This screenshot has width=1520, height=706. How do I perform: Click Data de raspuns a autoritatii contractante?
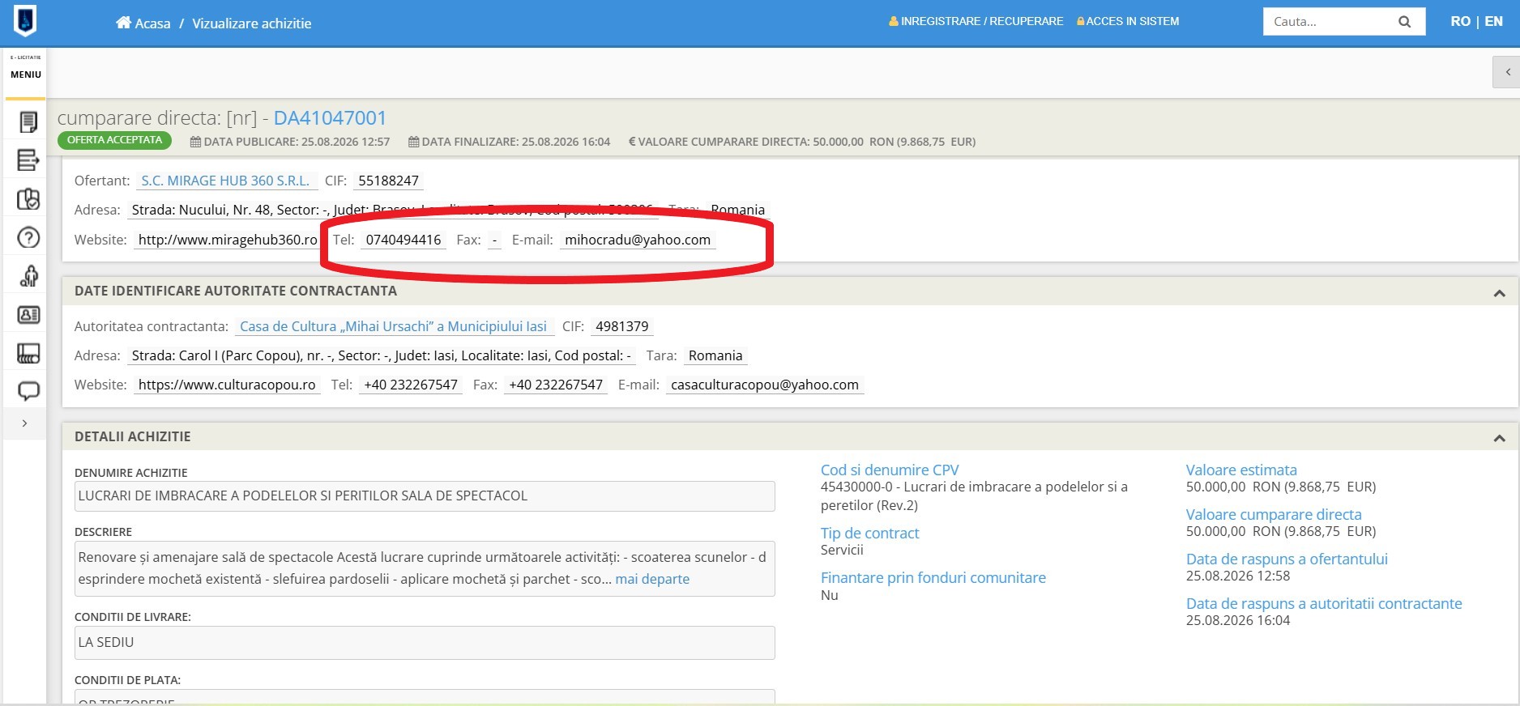point(1324,603)
